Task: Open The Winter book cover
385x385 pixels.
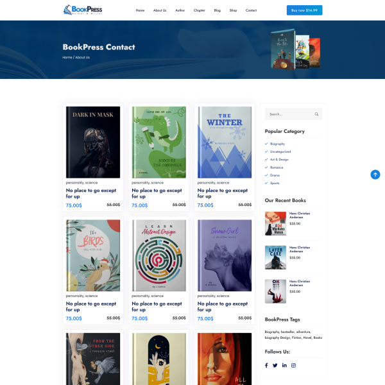Action: pos(225,142)
